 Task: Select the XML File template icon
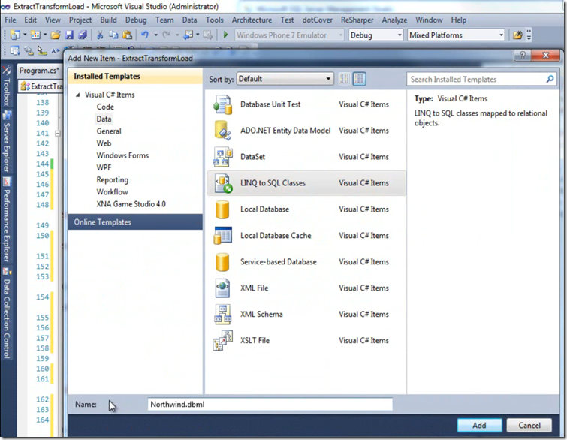click(x=222, y=288)
